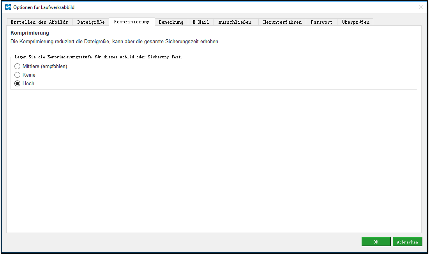Click the app icon in the title bar

[x=8, y=7]
